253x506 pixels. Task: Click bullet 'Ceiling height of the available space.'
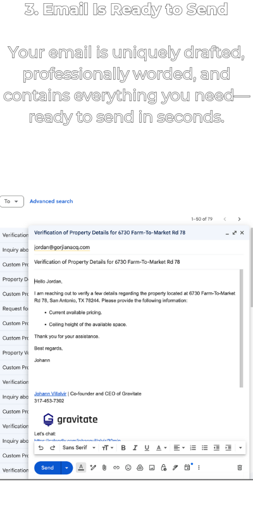pyautogui.click(x=88, y=324)
